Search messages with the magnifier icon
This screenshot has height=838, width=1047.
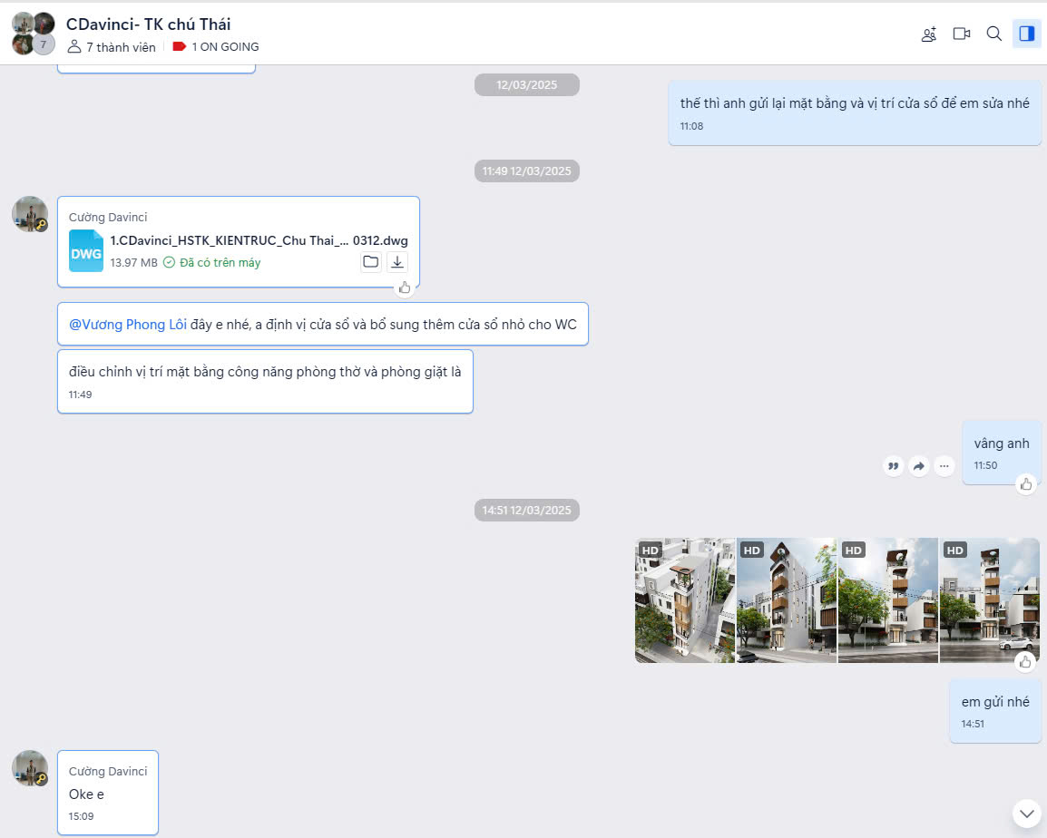pyautogui.click(x=993, y=34)
